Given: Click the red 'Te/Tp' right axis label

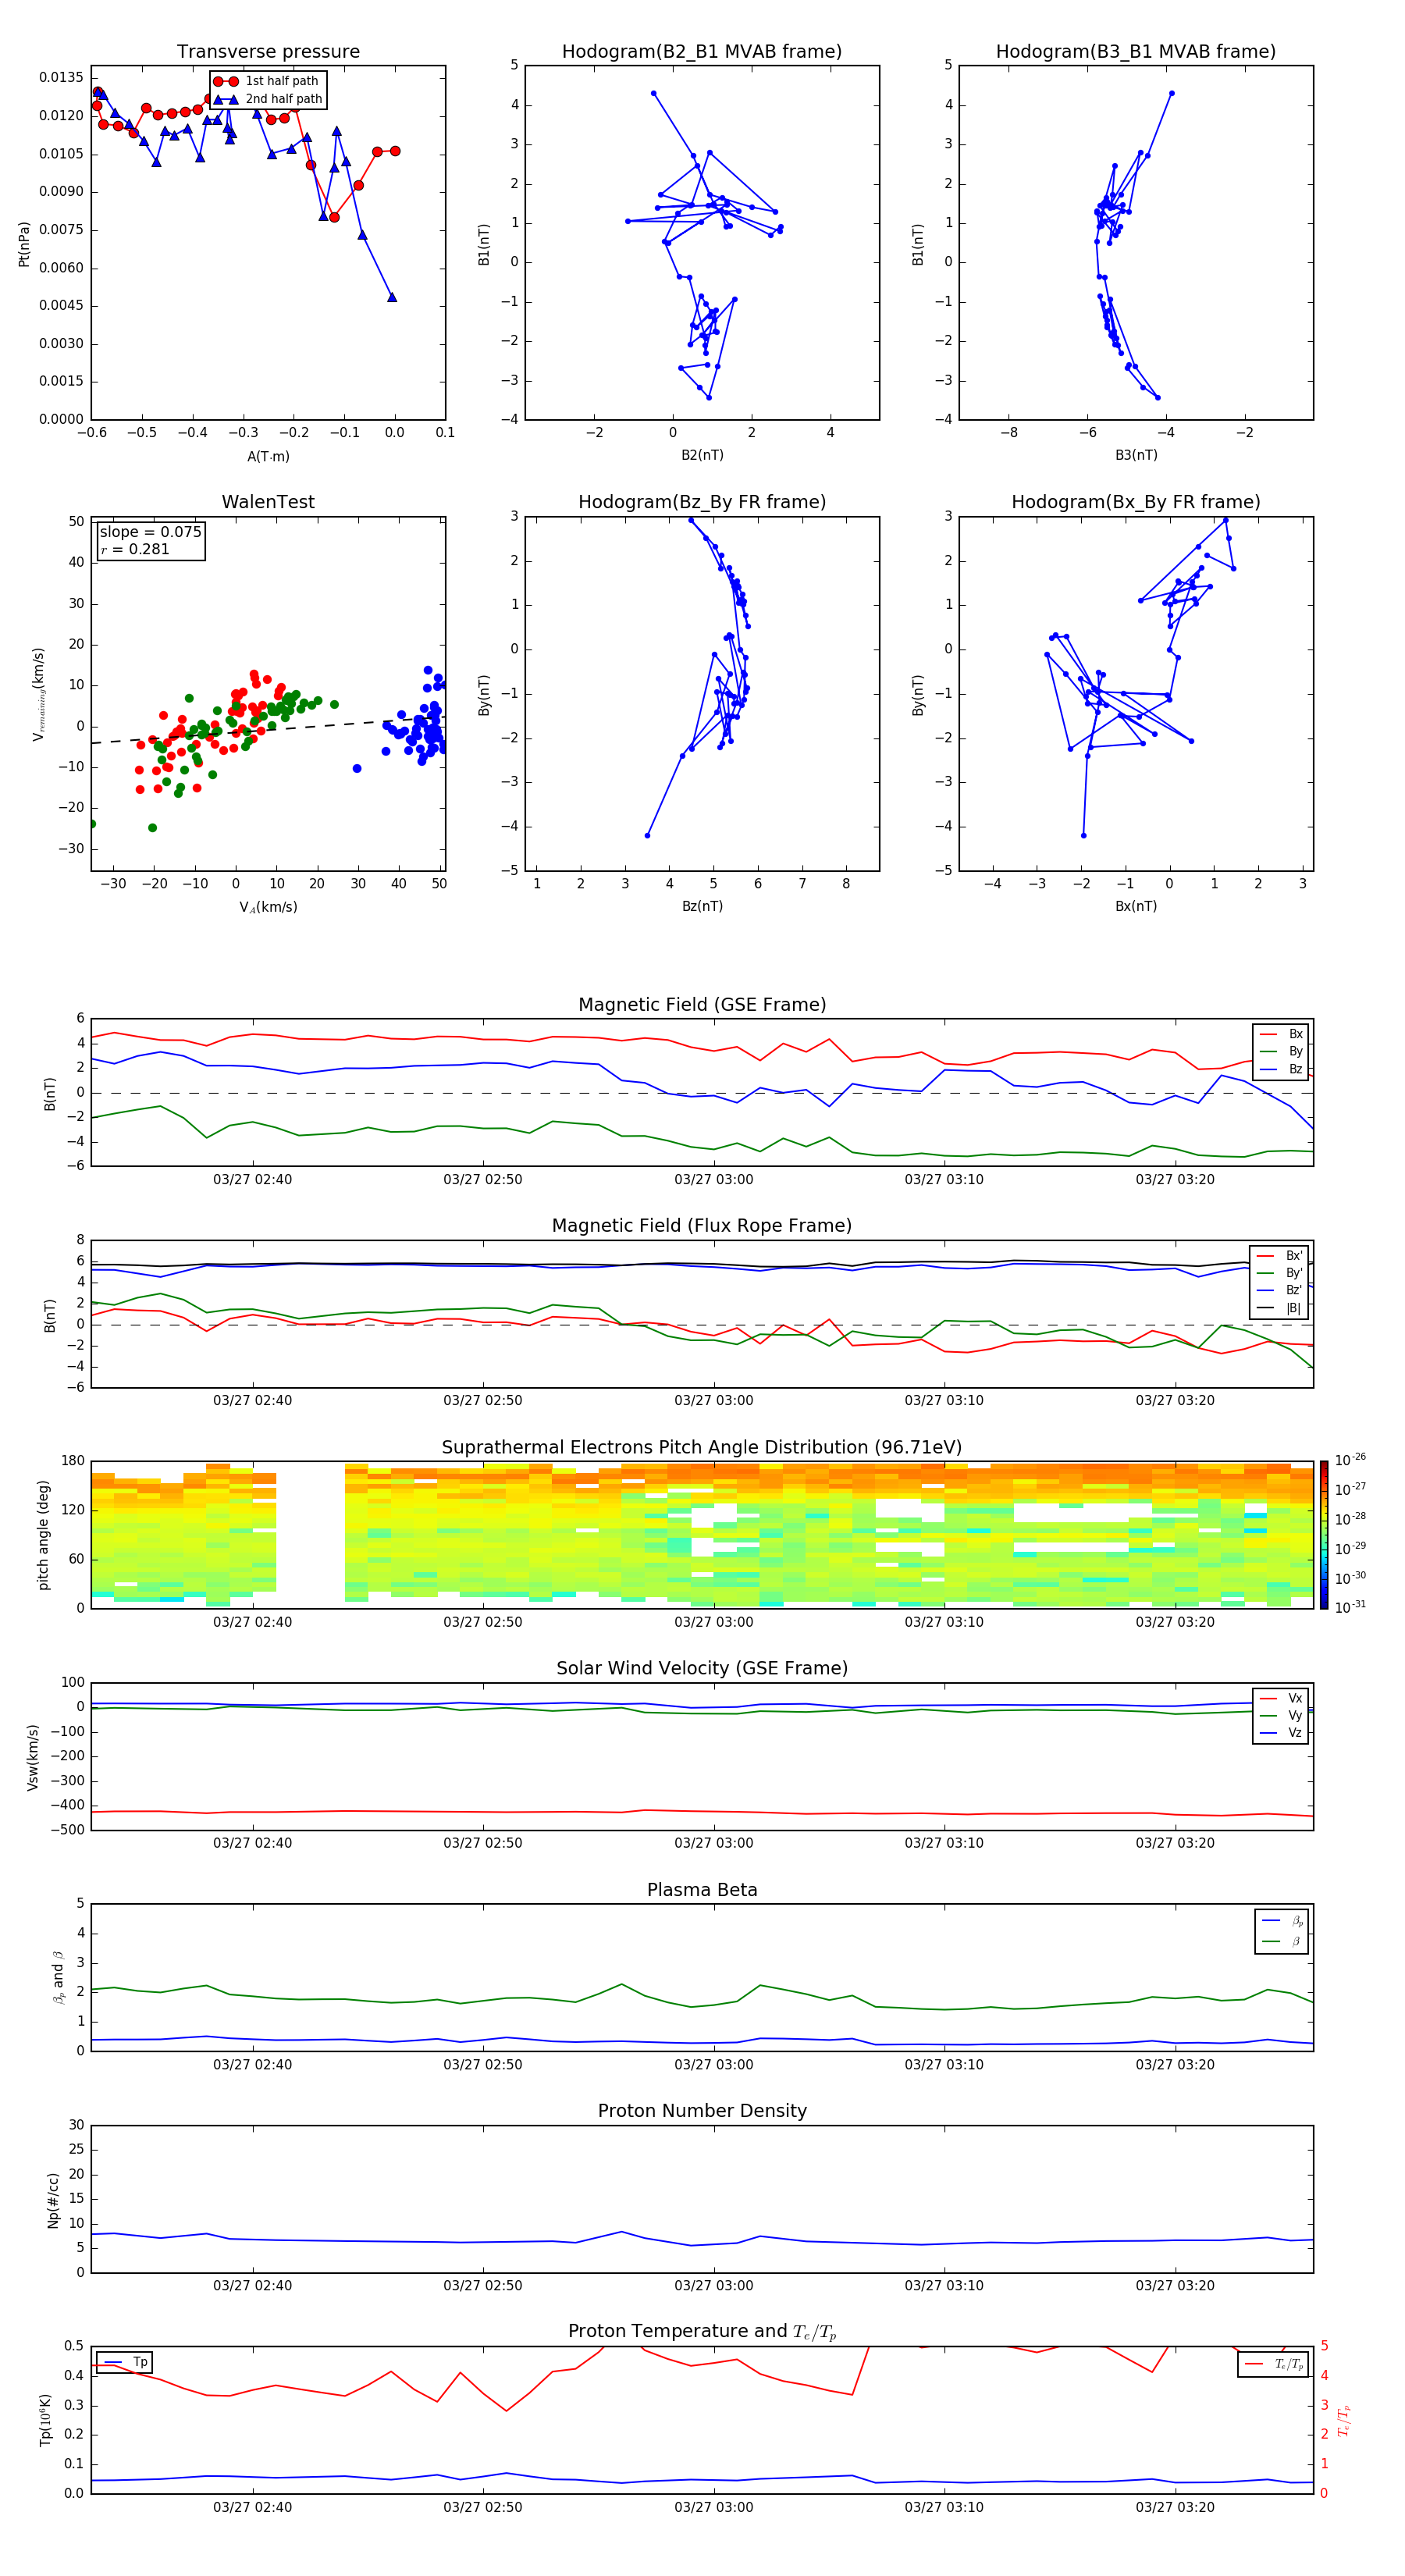Looking at the screenshot, I should tap(1345, 2420).
